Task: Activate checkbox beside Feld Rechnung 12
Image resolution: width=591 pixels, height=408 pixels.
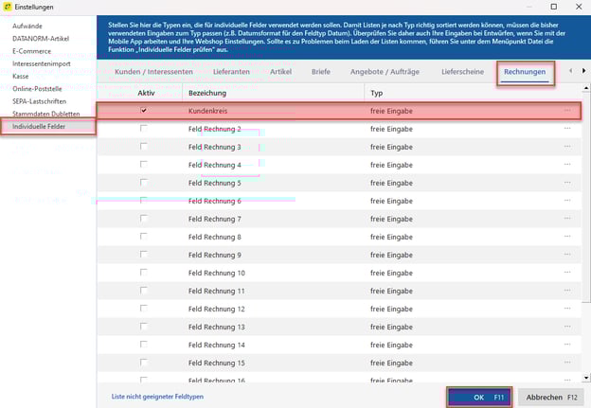Action: (x=144, y=309)
